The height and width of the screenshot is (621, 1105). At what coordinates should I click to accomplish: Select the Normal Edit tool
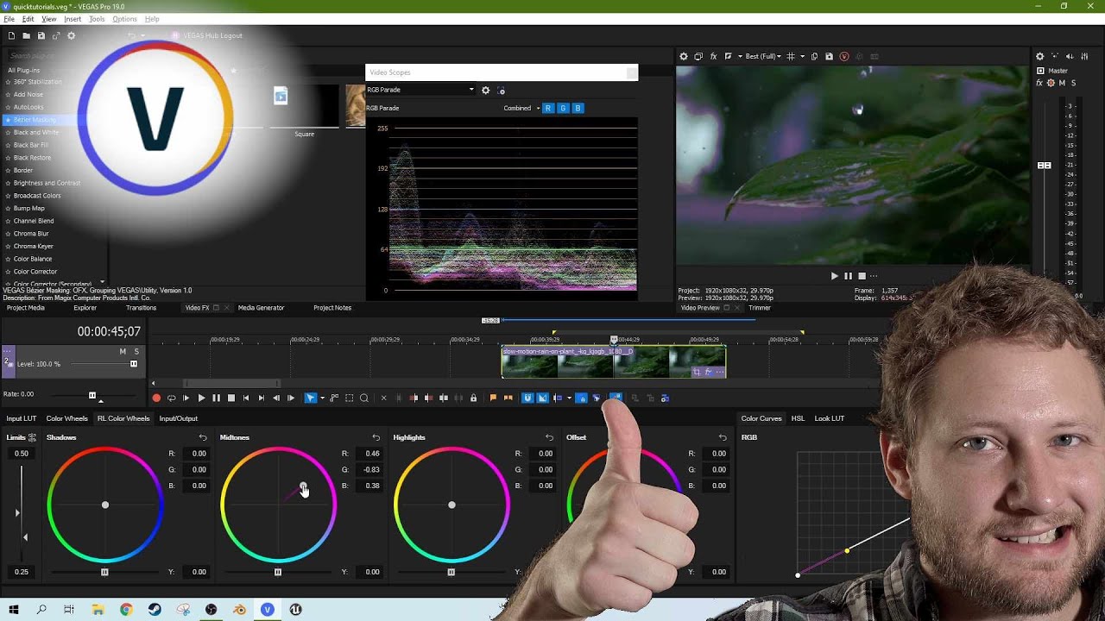tap(310, 398)
